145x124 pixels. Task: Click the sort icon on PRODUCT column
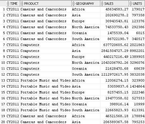click(22, 4)
